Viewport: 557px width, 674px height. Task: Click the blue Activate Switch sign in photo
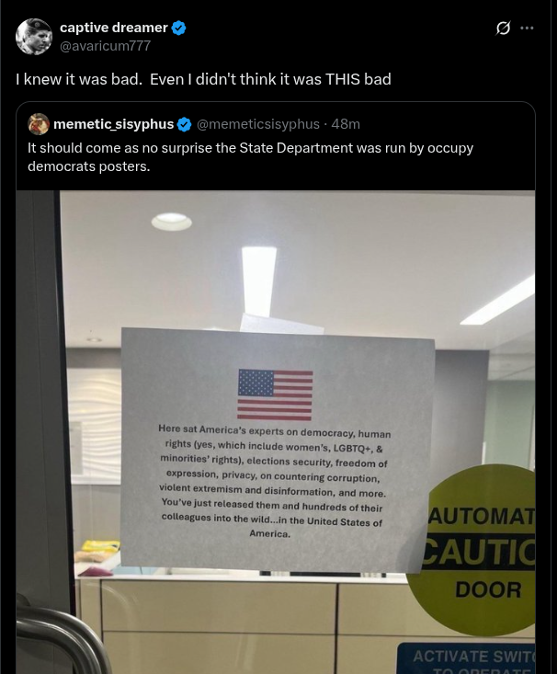467,658
